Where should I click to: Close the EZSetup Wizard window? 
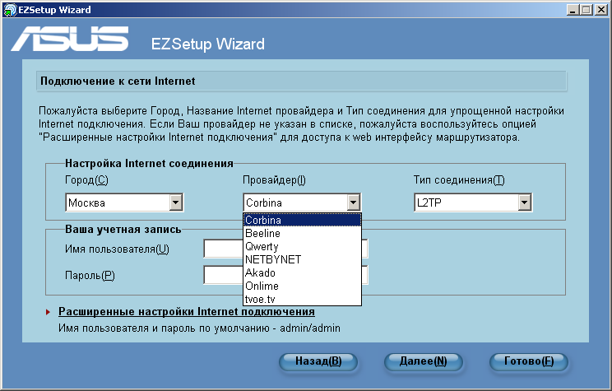tap(600, 10)
